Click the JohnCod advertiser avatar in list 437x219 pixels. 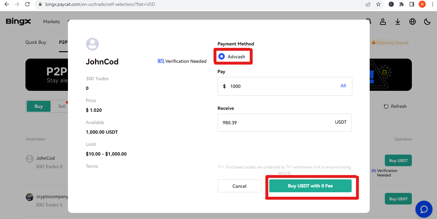point(30,158)
